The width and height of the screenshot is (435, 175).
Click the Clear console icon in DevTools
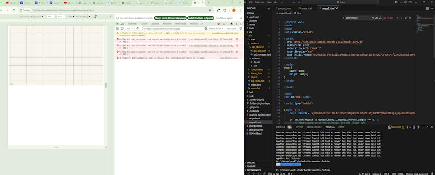(123, 28)
